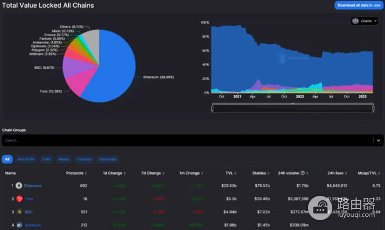385x230 pixels.
Task: Select the Non-EVM filter tab
Action: (x=26, y=159)
